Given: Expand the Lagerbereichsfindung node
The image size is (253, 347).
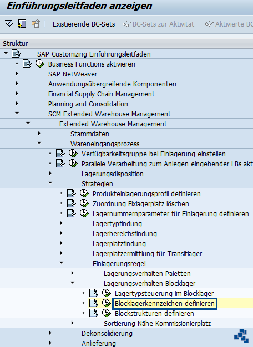Looking at the screenshot, I should 62,233.
